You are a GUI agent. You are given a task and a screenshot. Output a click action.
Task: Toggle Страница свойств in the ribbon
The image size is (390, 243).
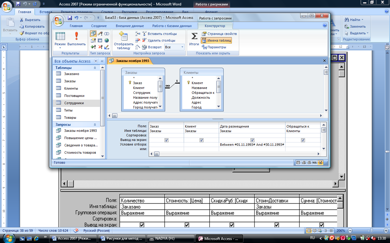(x=219, y=34)
